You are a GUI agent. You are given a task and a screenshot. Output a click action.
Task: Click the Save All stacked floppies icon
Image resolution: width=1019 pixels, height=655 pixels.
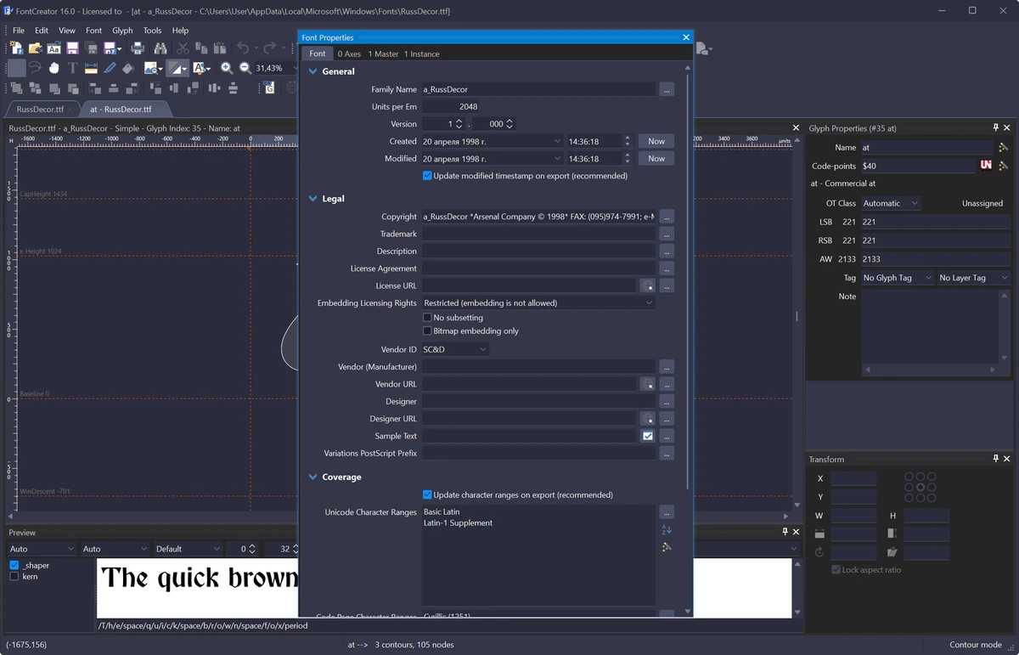91,48
